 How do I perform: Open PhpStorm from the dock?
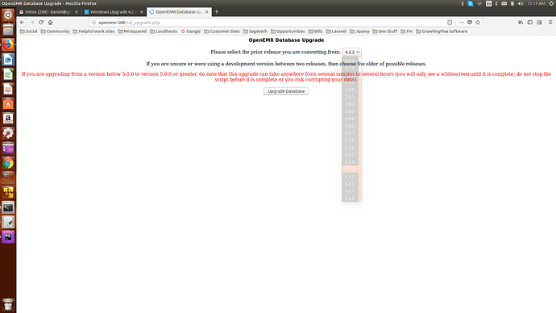pyautogui.click(x=8, y=236)
